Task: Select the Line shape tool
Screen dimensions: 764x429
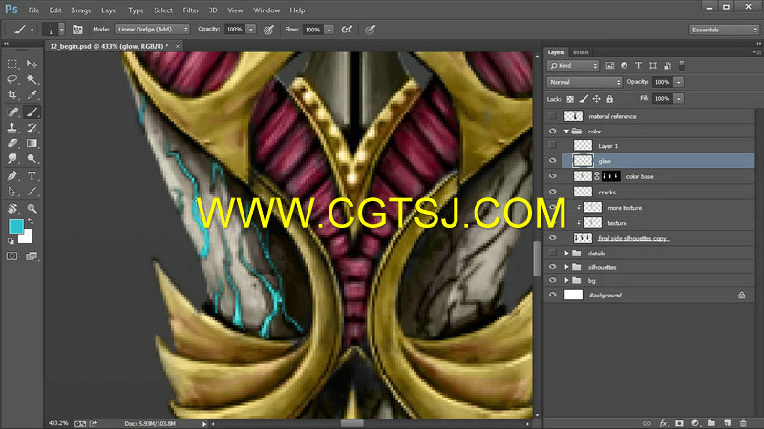Action: pyautogui.click(x=32, y=192)
